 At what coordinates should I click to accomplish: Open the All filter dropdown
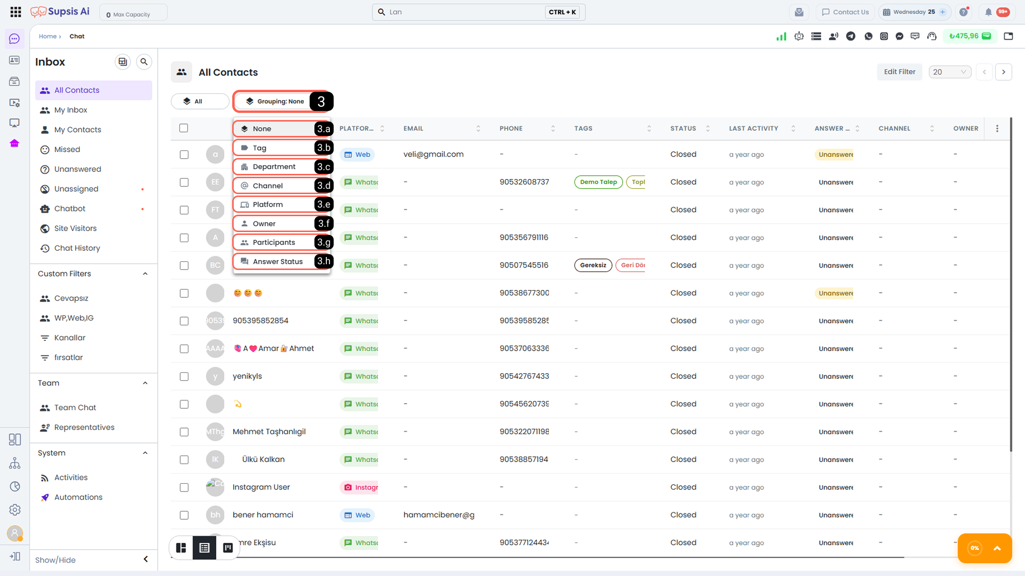(200, 101)
